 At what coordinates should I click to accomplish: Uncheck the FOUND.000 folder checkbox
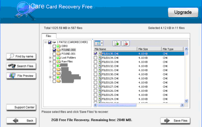(x=54, y=50)
